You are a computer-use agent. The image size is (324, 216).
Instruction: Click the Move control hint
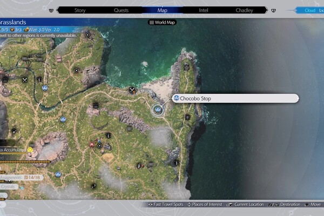[x=313, y=205]
